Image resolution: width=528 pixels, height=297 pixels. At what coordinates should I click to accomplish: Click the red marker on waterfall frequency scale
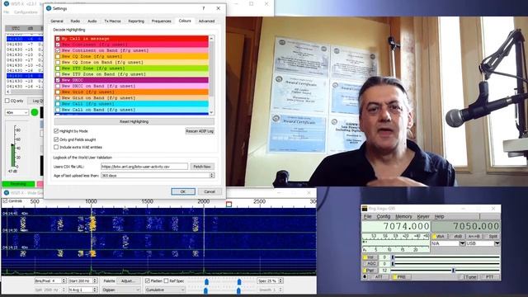tap(229, 204)
